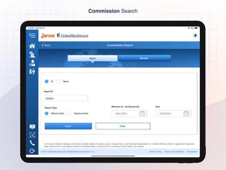Viewport: 226px width, 170px height.
Task: Click the blue Search button
Action: 68,126
